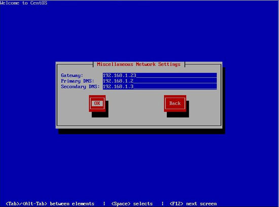The height and width of the screenshot is (207, 279).
Task: Select the Primary DNS input field
Action: coord(160,81)
